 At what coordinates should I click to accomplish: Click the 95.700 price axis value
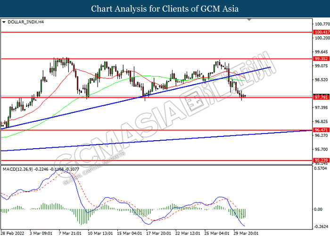coord(321,150)
